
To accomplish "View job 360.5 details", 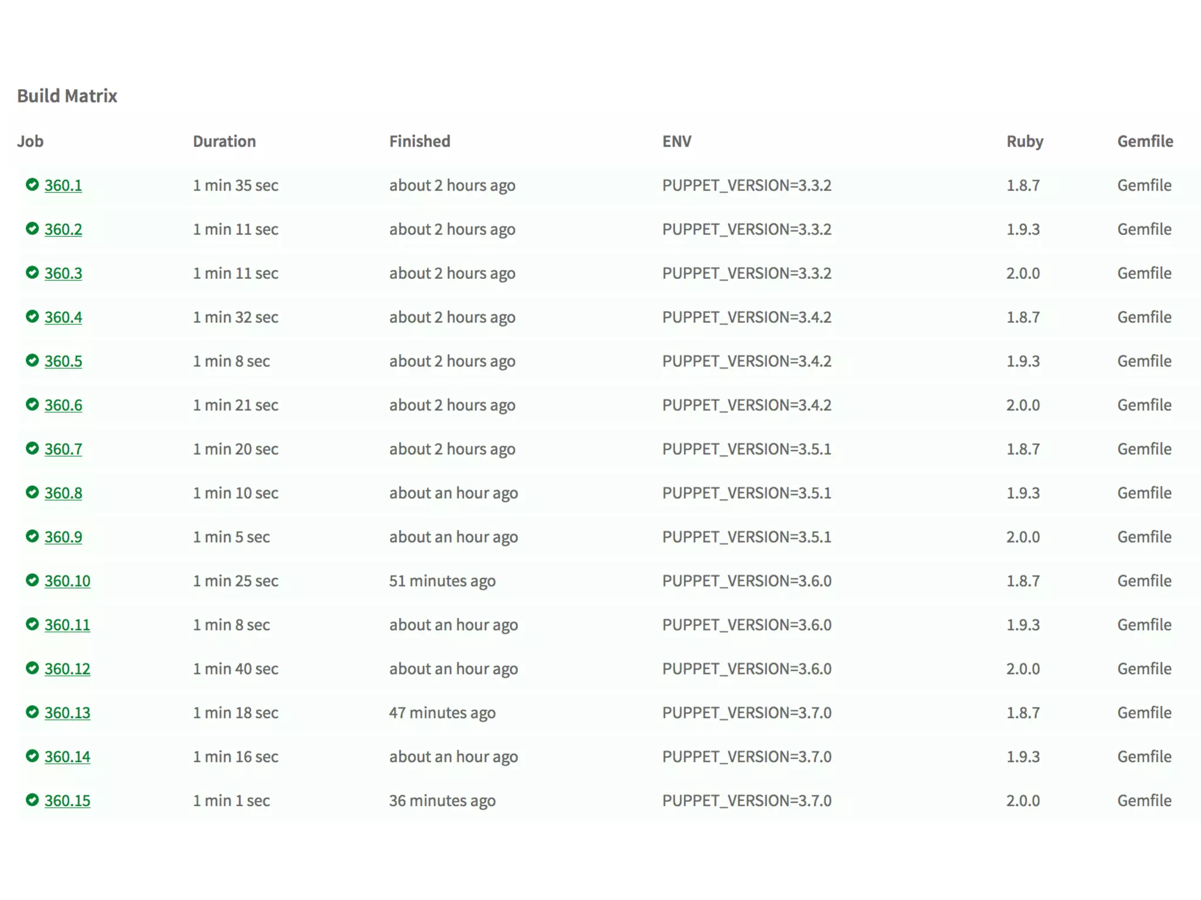I will pyautogui.click(x=63, y=361).
